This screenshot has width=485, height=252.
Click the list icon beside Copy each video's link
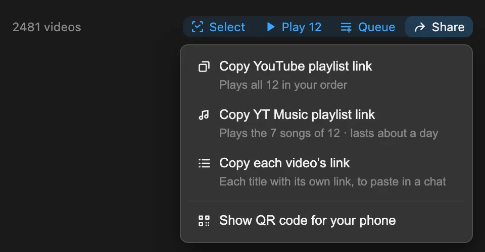pyautogui.click(x=204, y=163)
